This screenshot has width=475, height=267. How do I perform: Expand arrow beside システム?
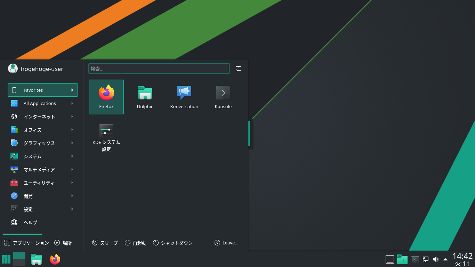coord(72,156)
